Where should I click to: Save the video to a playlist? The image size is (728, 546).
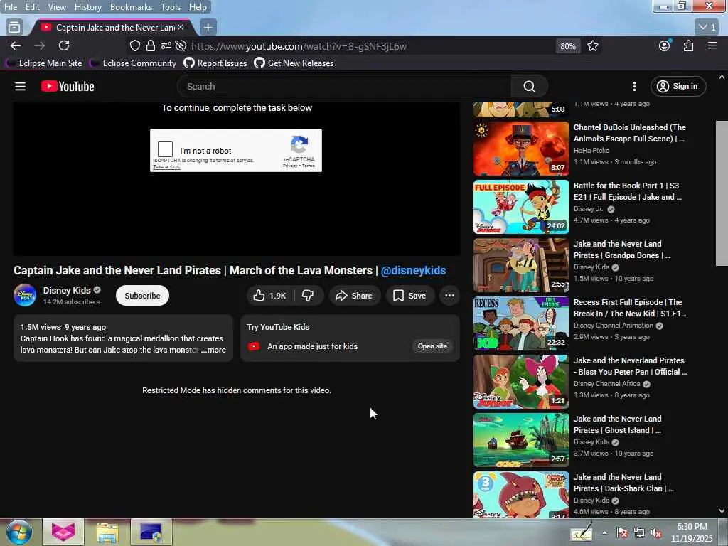tap(409, 296)
